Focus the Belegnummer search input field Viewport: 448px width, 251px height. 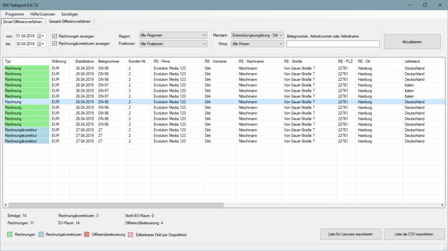[x=333, y=44]
